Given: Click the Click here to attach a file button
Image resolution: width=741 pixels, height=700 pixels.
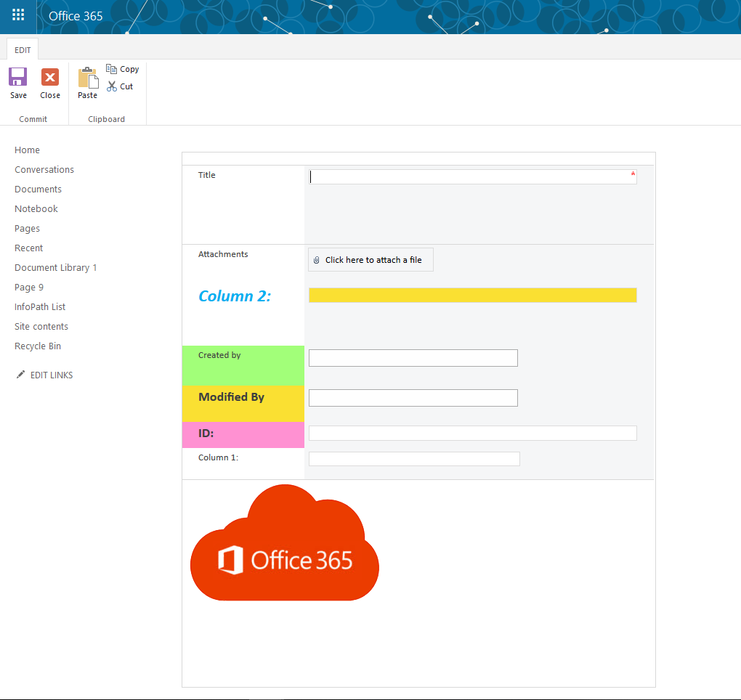Looking at the screenshot, I should 370,260.
